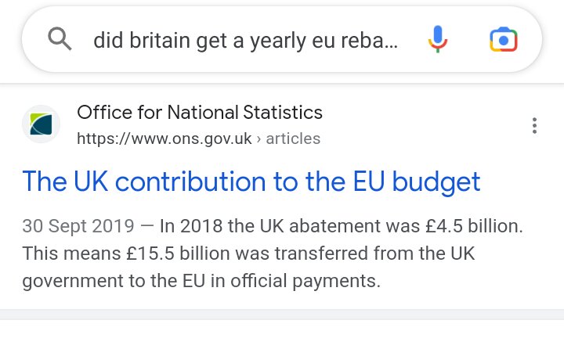The height and width of the screenshot is (338, 564).
Task: Click the gray divider below the result
Action: pyautogui.click(x=282, y=315)
